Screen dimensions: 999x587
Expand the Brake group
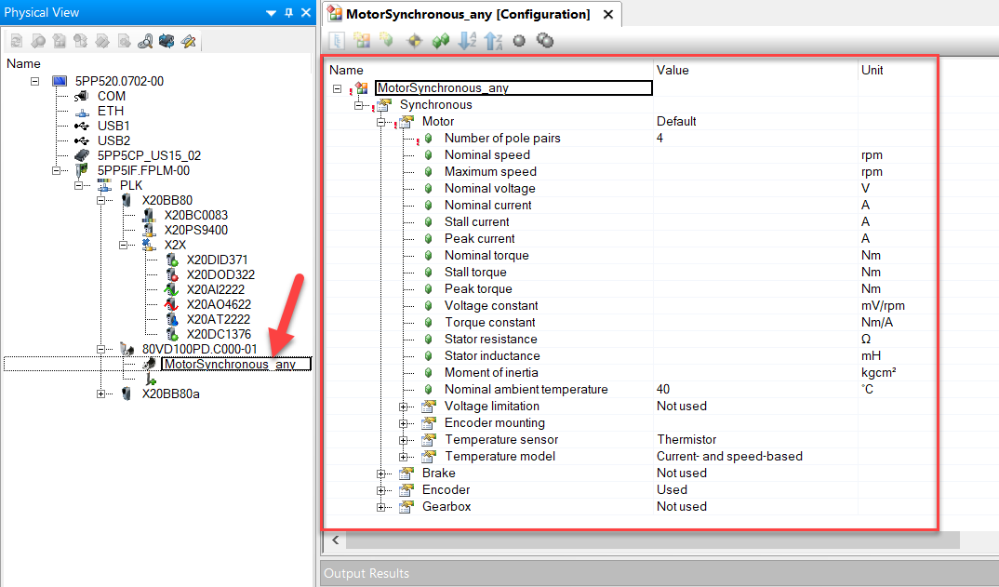pos(381,474)
